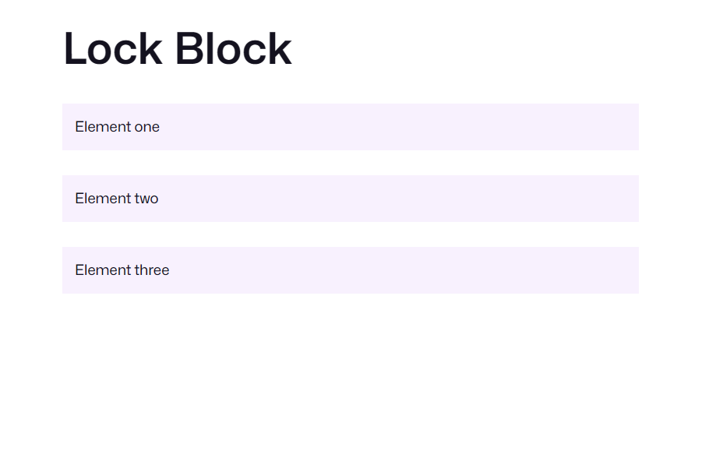Screen dimensions: 709x472
Task: Click the word "Element" in the third block
Action: [103, 270]
